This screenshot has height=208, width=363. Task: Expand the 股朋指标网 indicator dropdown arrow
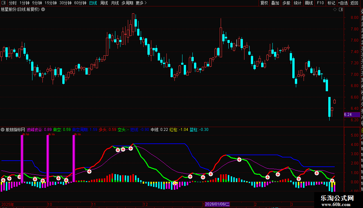[x=3, y=130]
